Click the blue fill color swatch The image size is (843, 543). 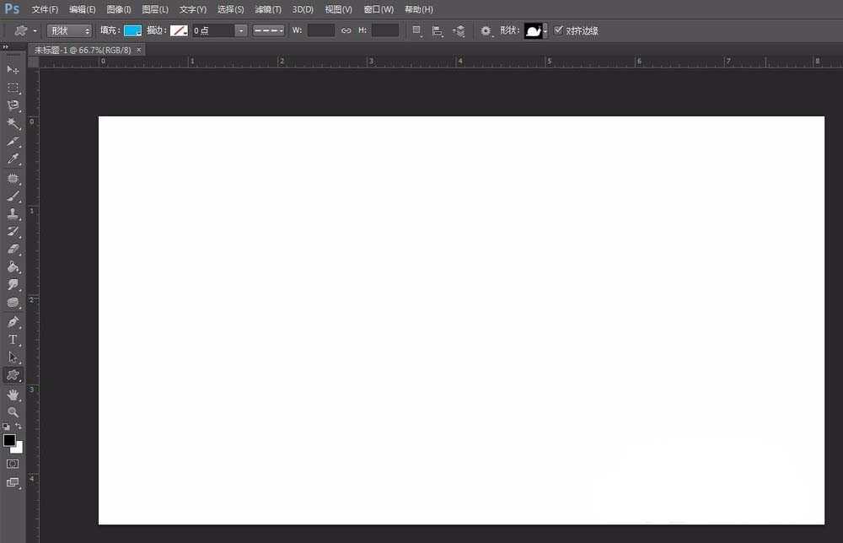click(x=132, y=30)
